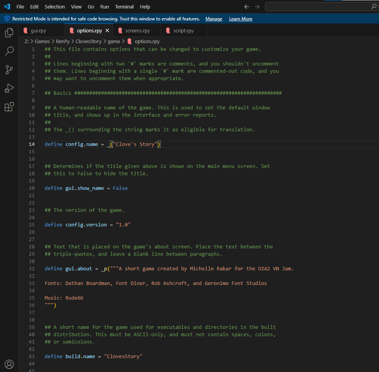379x372 pixels.
Task: Open the Source Control view
Action: (x=9, y=70)
